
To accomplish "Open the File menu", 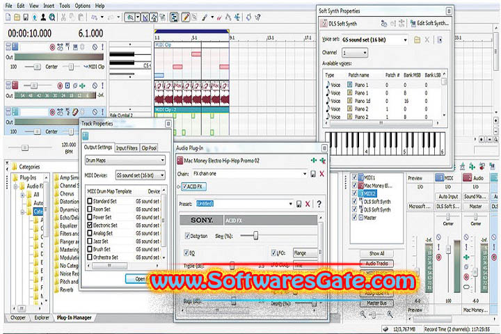I will click(x=8, y=6).
